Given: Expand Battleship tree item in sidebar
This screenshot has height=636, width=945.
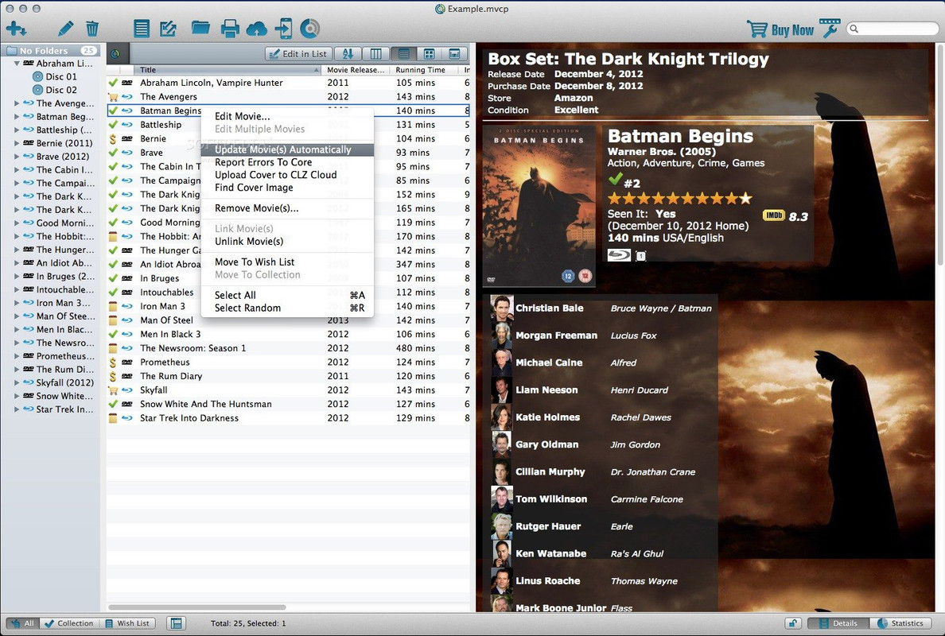Looking at the screenshot, I should 17,130.
